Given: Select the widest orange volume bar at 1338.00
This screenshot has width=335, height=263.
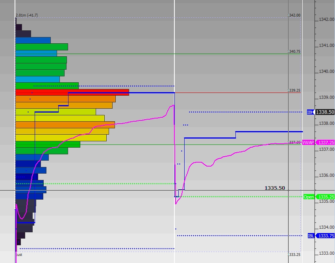Looking at the screenshot, I should click(65, 125).
